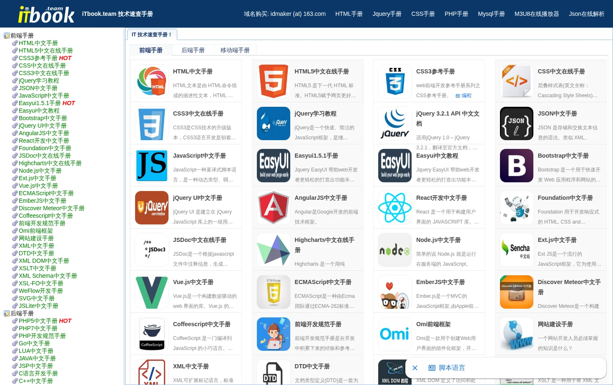613x385 pixels.
Task: Click the CSS3参考手册 HOT sidebar link
Action: [x=45, y=58]
